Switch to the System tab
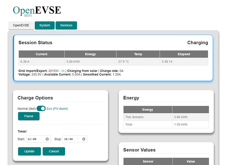Screen dimensions: 250x165 45,25
